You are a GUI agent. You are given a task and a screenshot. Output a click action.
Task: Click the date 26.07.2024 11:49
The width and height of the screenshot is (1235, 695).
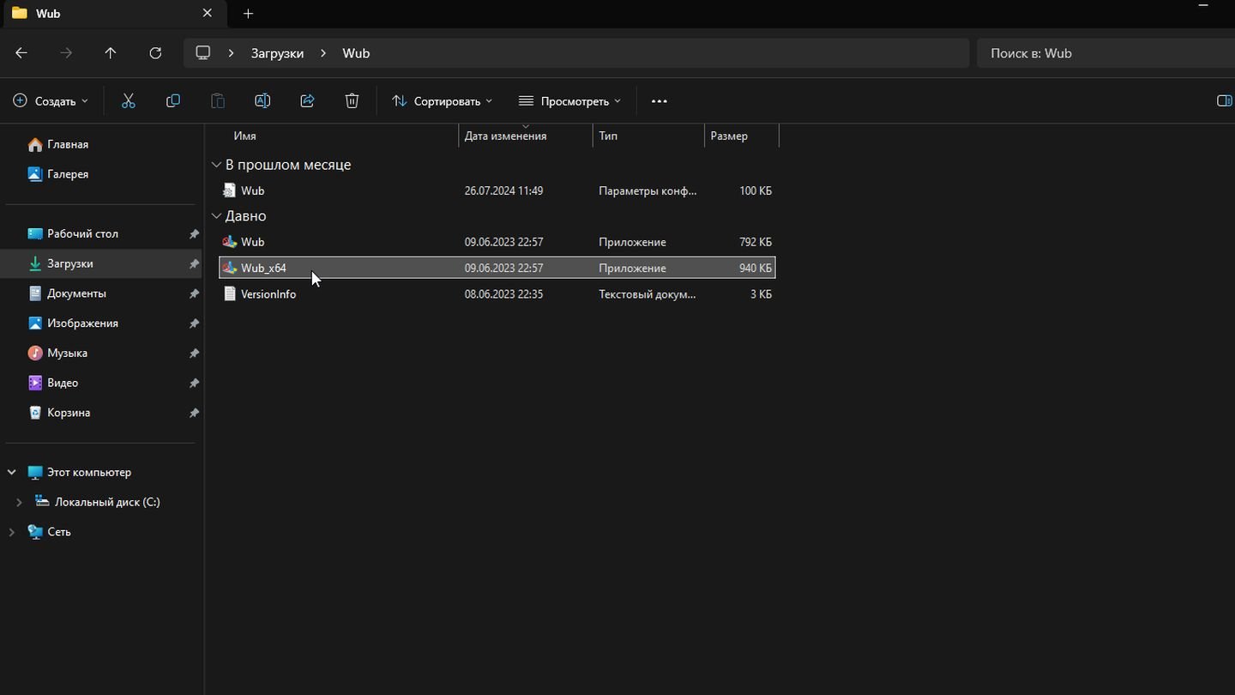tap(503, 190)
